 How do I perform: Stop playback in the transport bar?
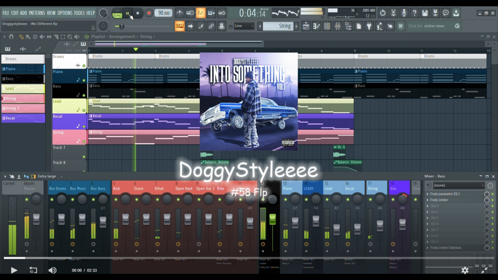pyautogui.click(x=138, y=13)
